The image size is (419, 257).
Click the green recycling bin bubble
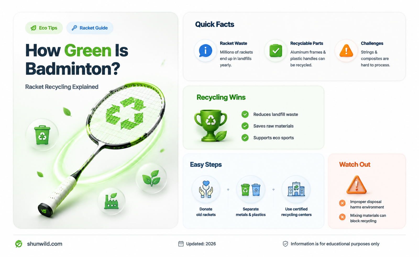42,135
